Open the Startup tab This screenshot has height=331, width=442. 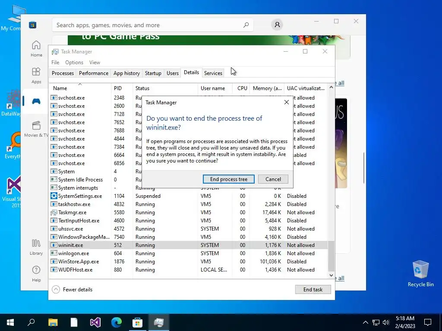point(153,73)
